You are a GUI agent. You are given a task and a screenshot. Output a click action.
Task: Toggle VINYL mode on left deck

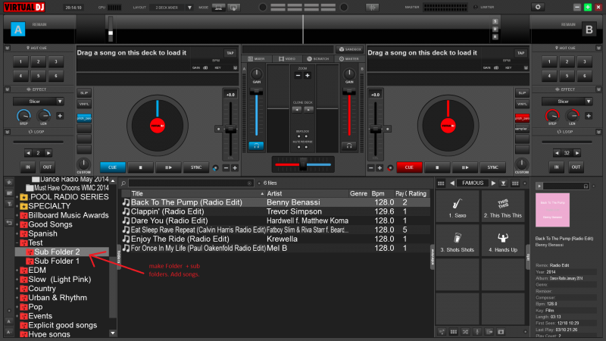click(84, 104)
